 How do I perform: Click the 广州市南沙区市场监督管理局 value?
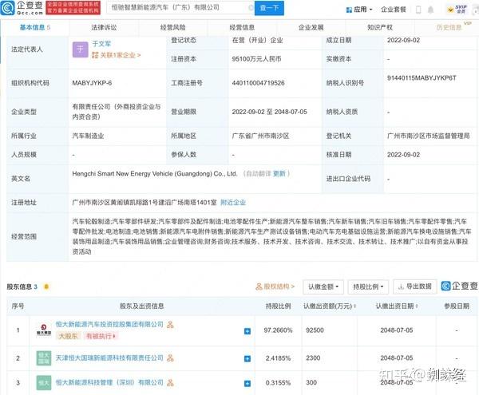pos(428,136)
